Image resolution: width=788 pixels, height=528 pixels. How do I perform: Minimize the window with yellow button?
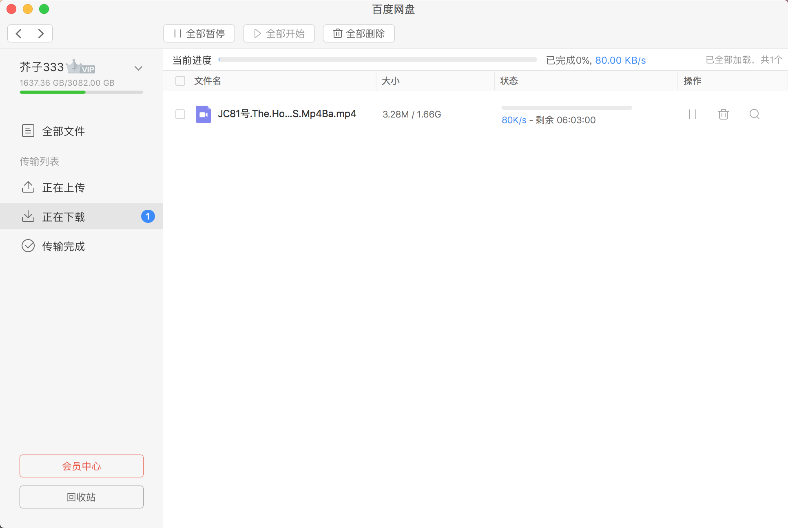click(28, 9)
